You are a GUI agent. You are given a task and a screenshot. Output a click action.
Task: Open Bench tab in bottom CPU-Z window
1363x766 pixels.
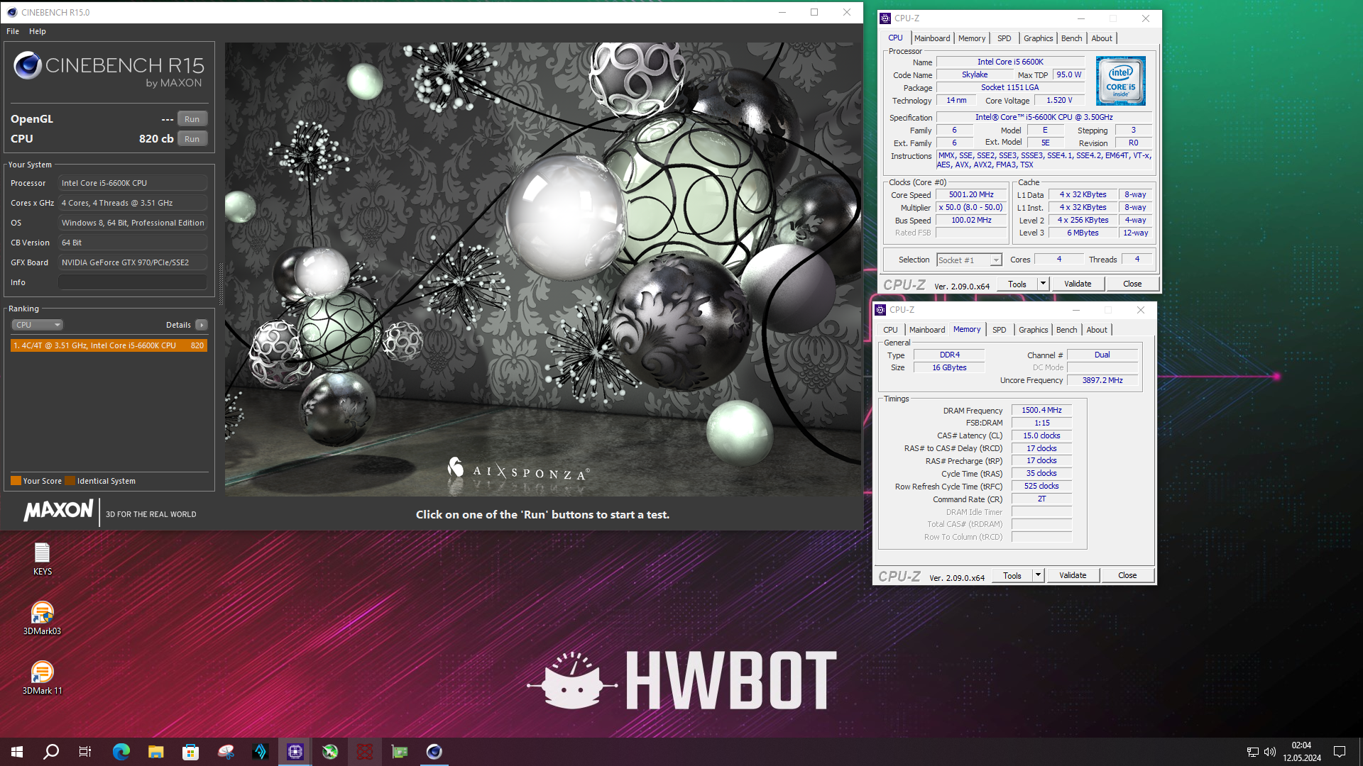[x=1067, y=330]
